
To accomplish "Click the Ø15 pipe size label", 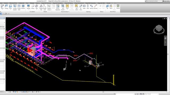I will pyautogui.click(x=75, y=60).
